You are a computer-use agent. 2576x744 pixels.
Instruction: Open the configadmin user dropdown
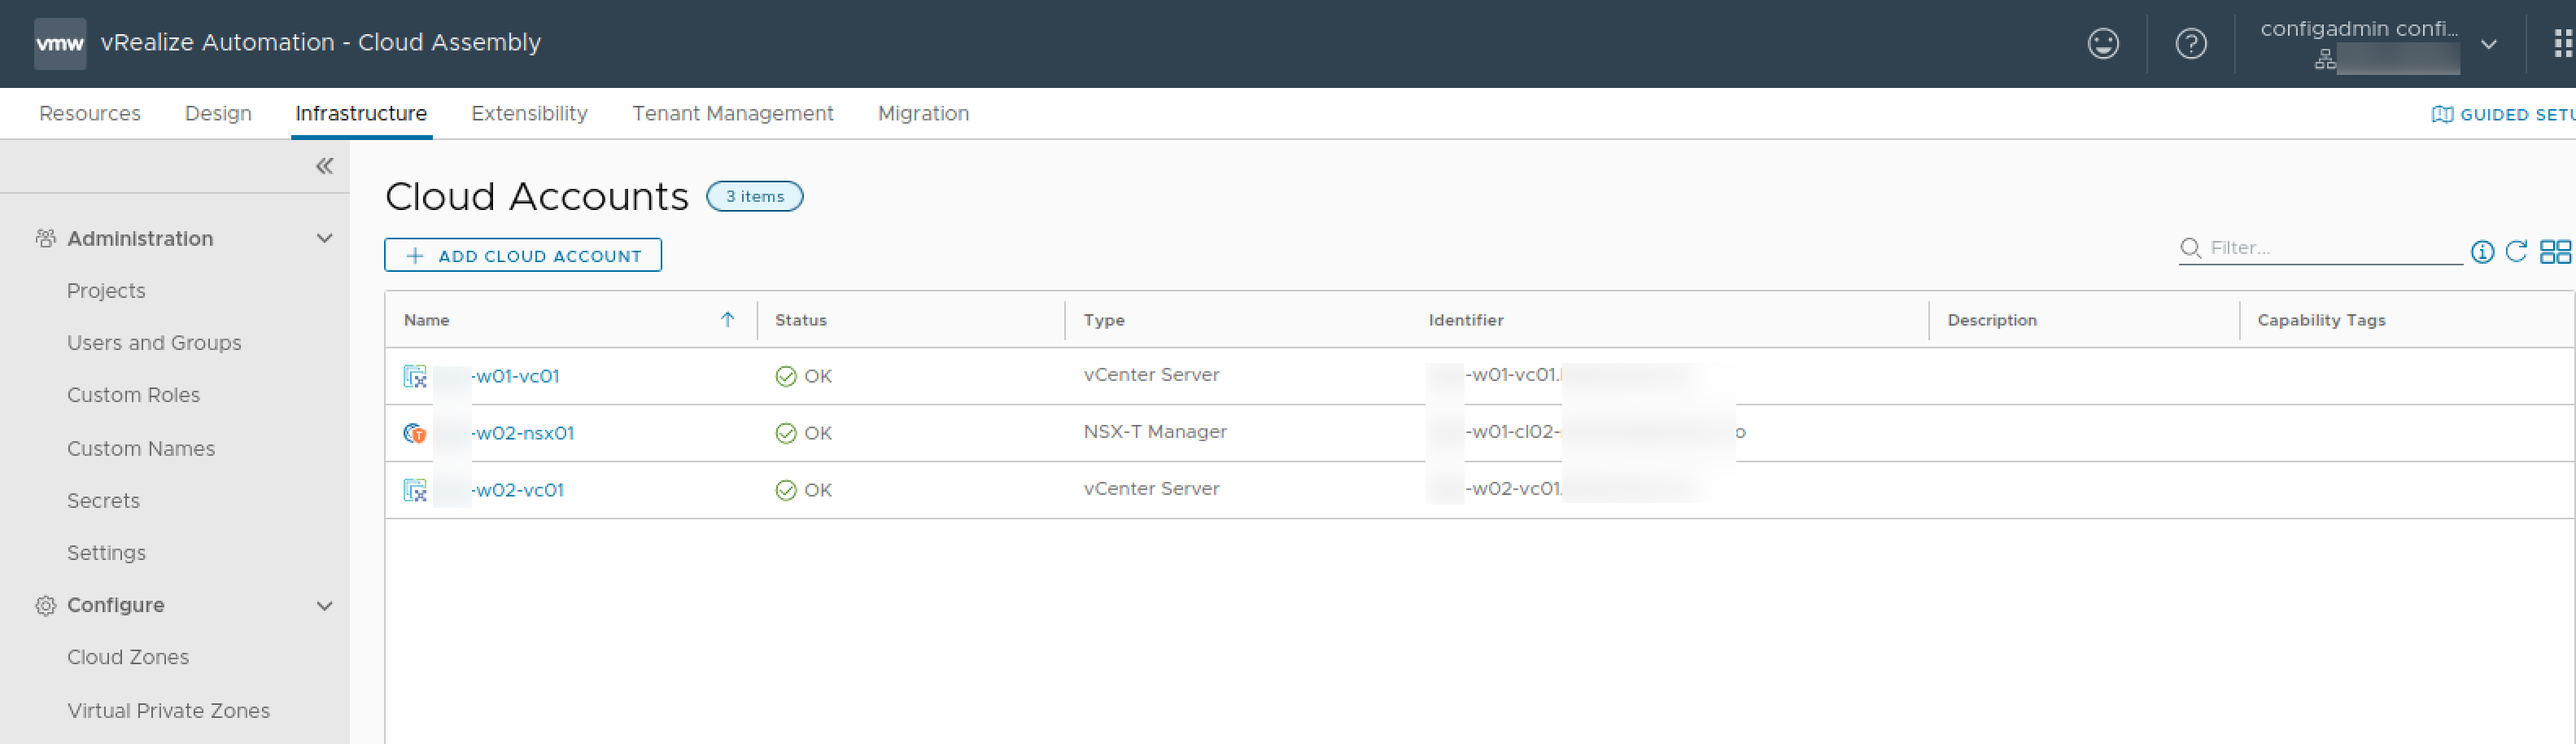[2489, 44]
